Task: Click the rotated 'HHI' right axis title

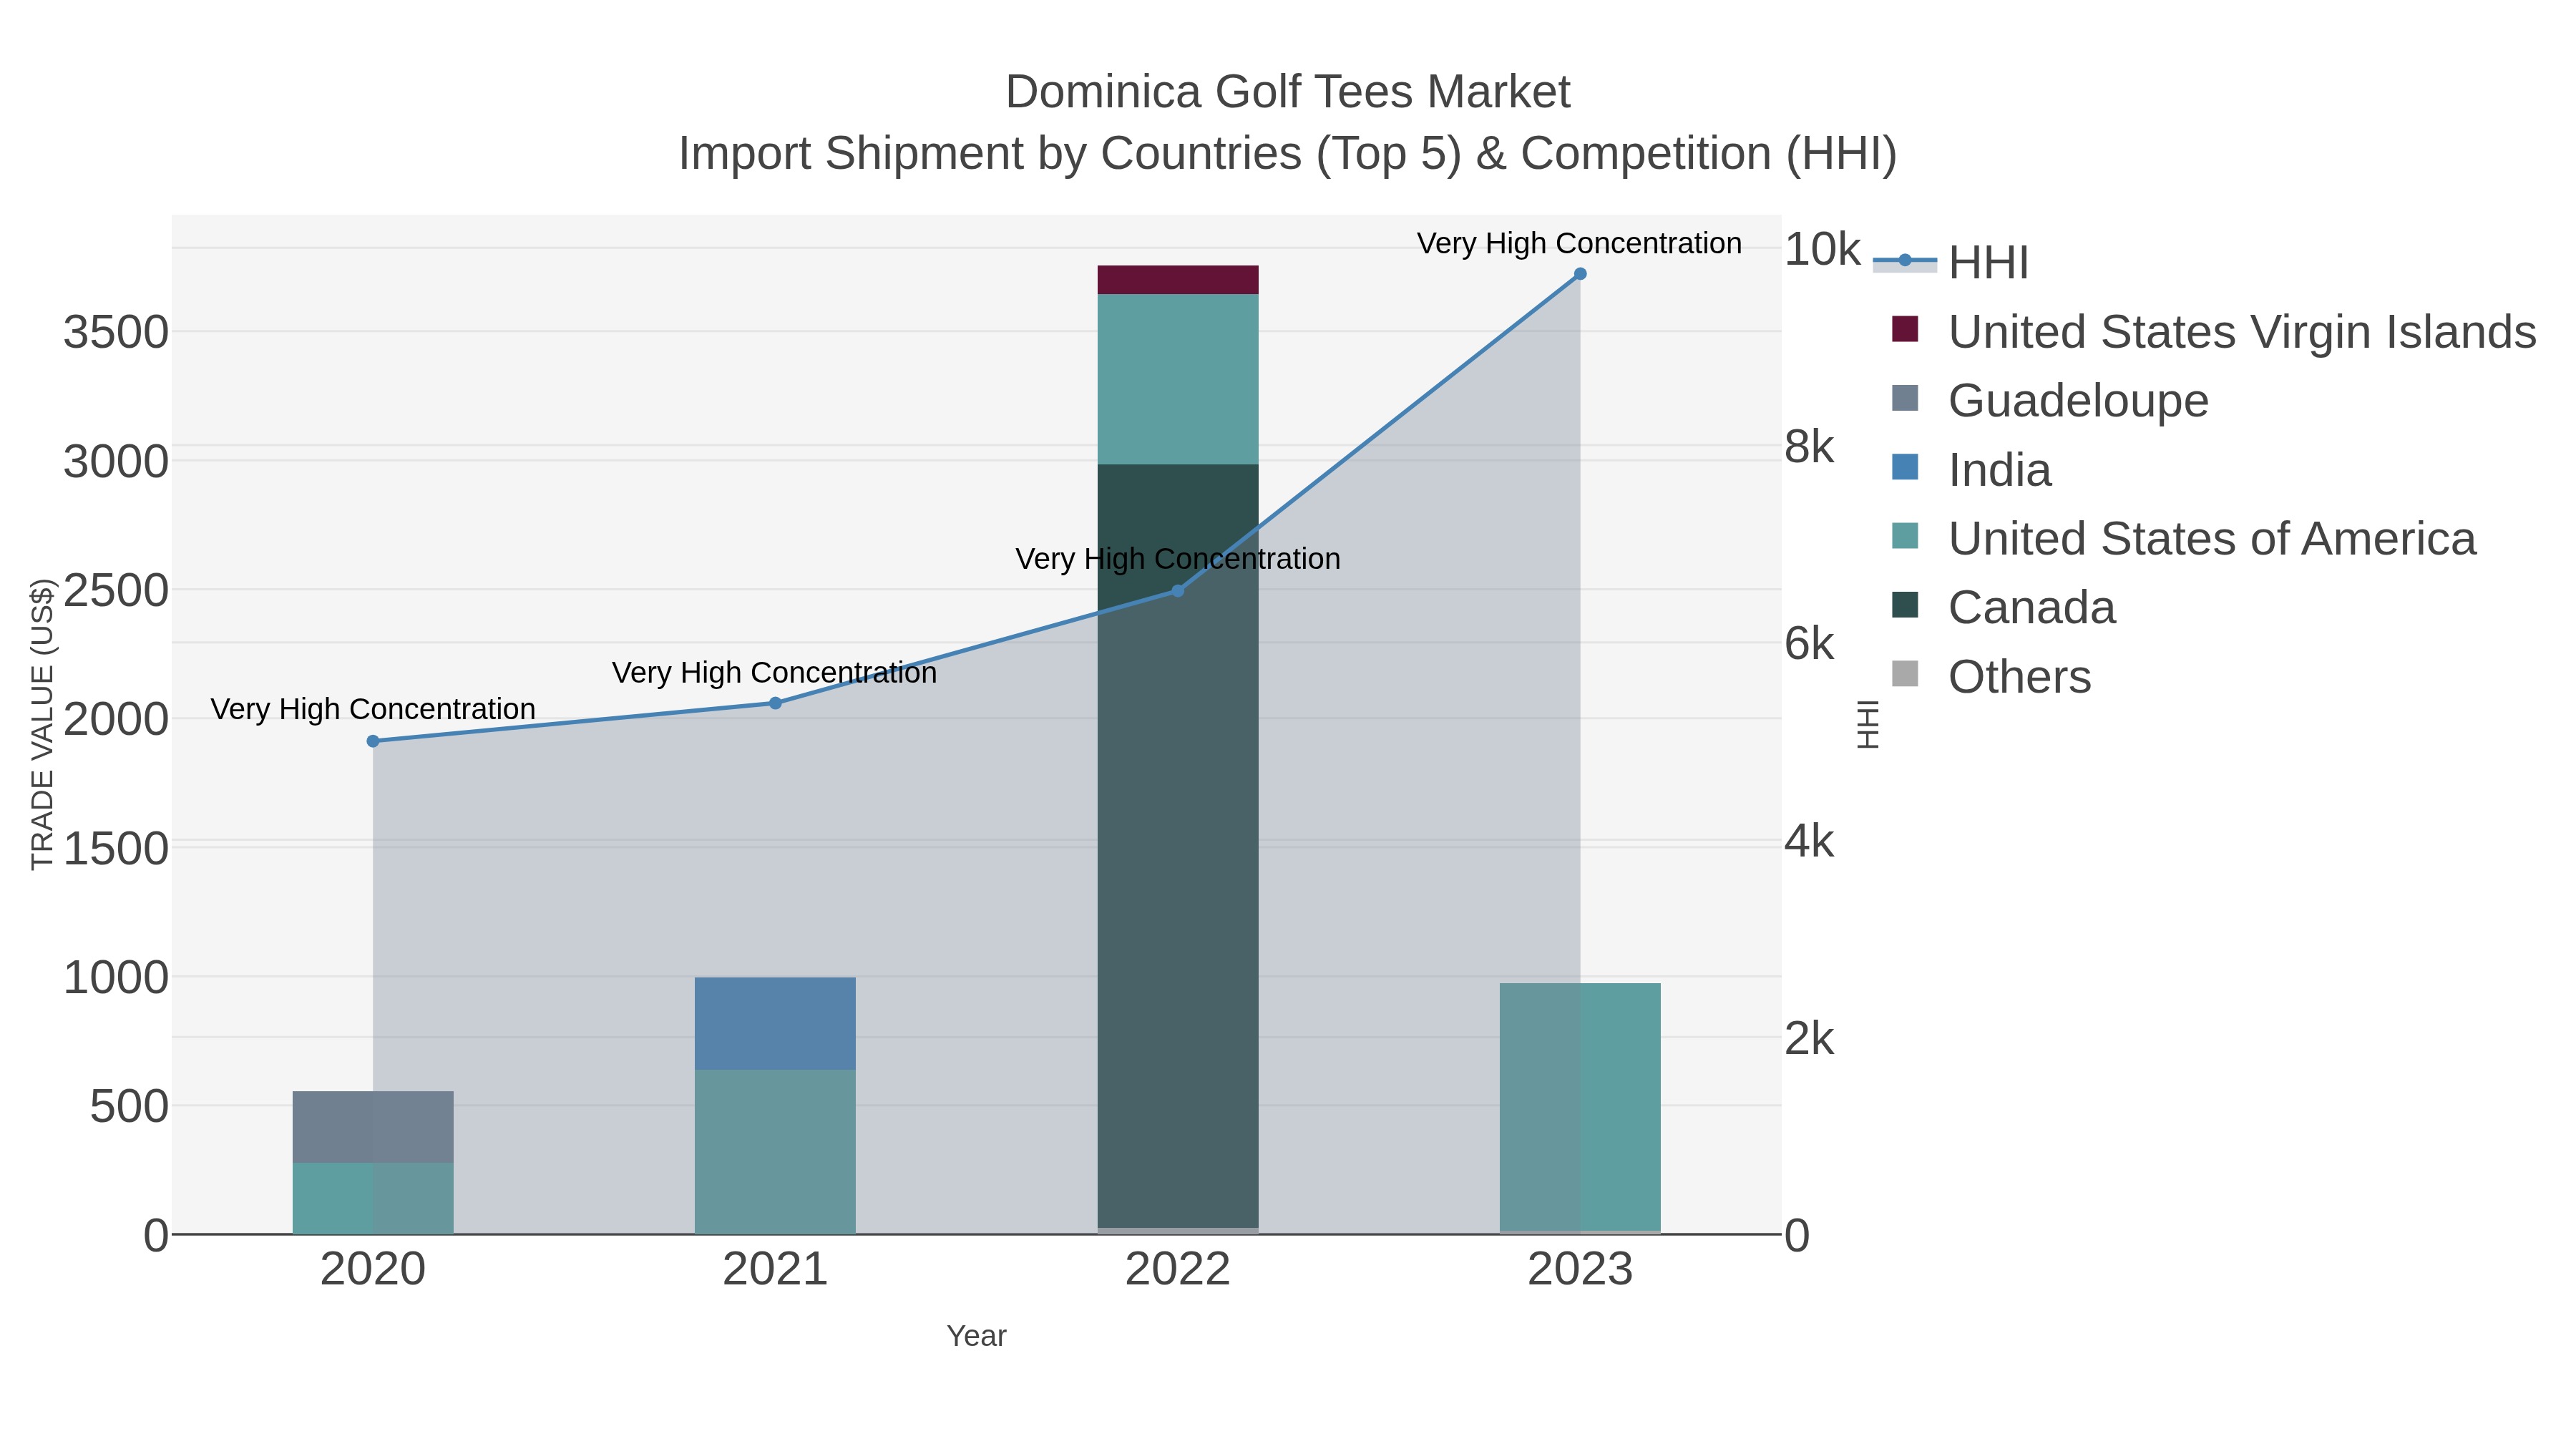Action: pyautogui.click(x=1868, y=724)
